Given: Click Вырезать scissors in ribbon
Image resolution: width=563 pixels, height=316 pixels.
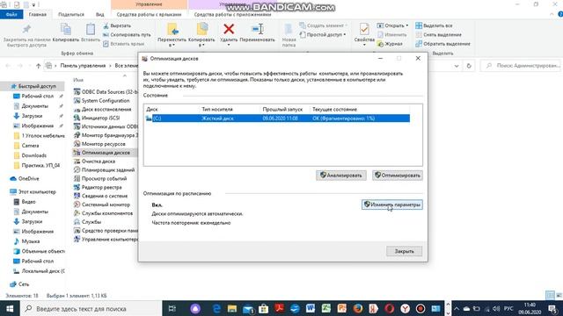Looking at the screenshot, I should (x=117, y=25).
